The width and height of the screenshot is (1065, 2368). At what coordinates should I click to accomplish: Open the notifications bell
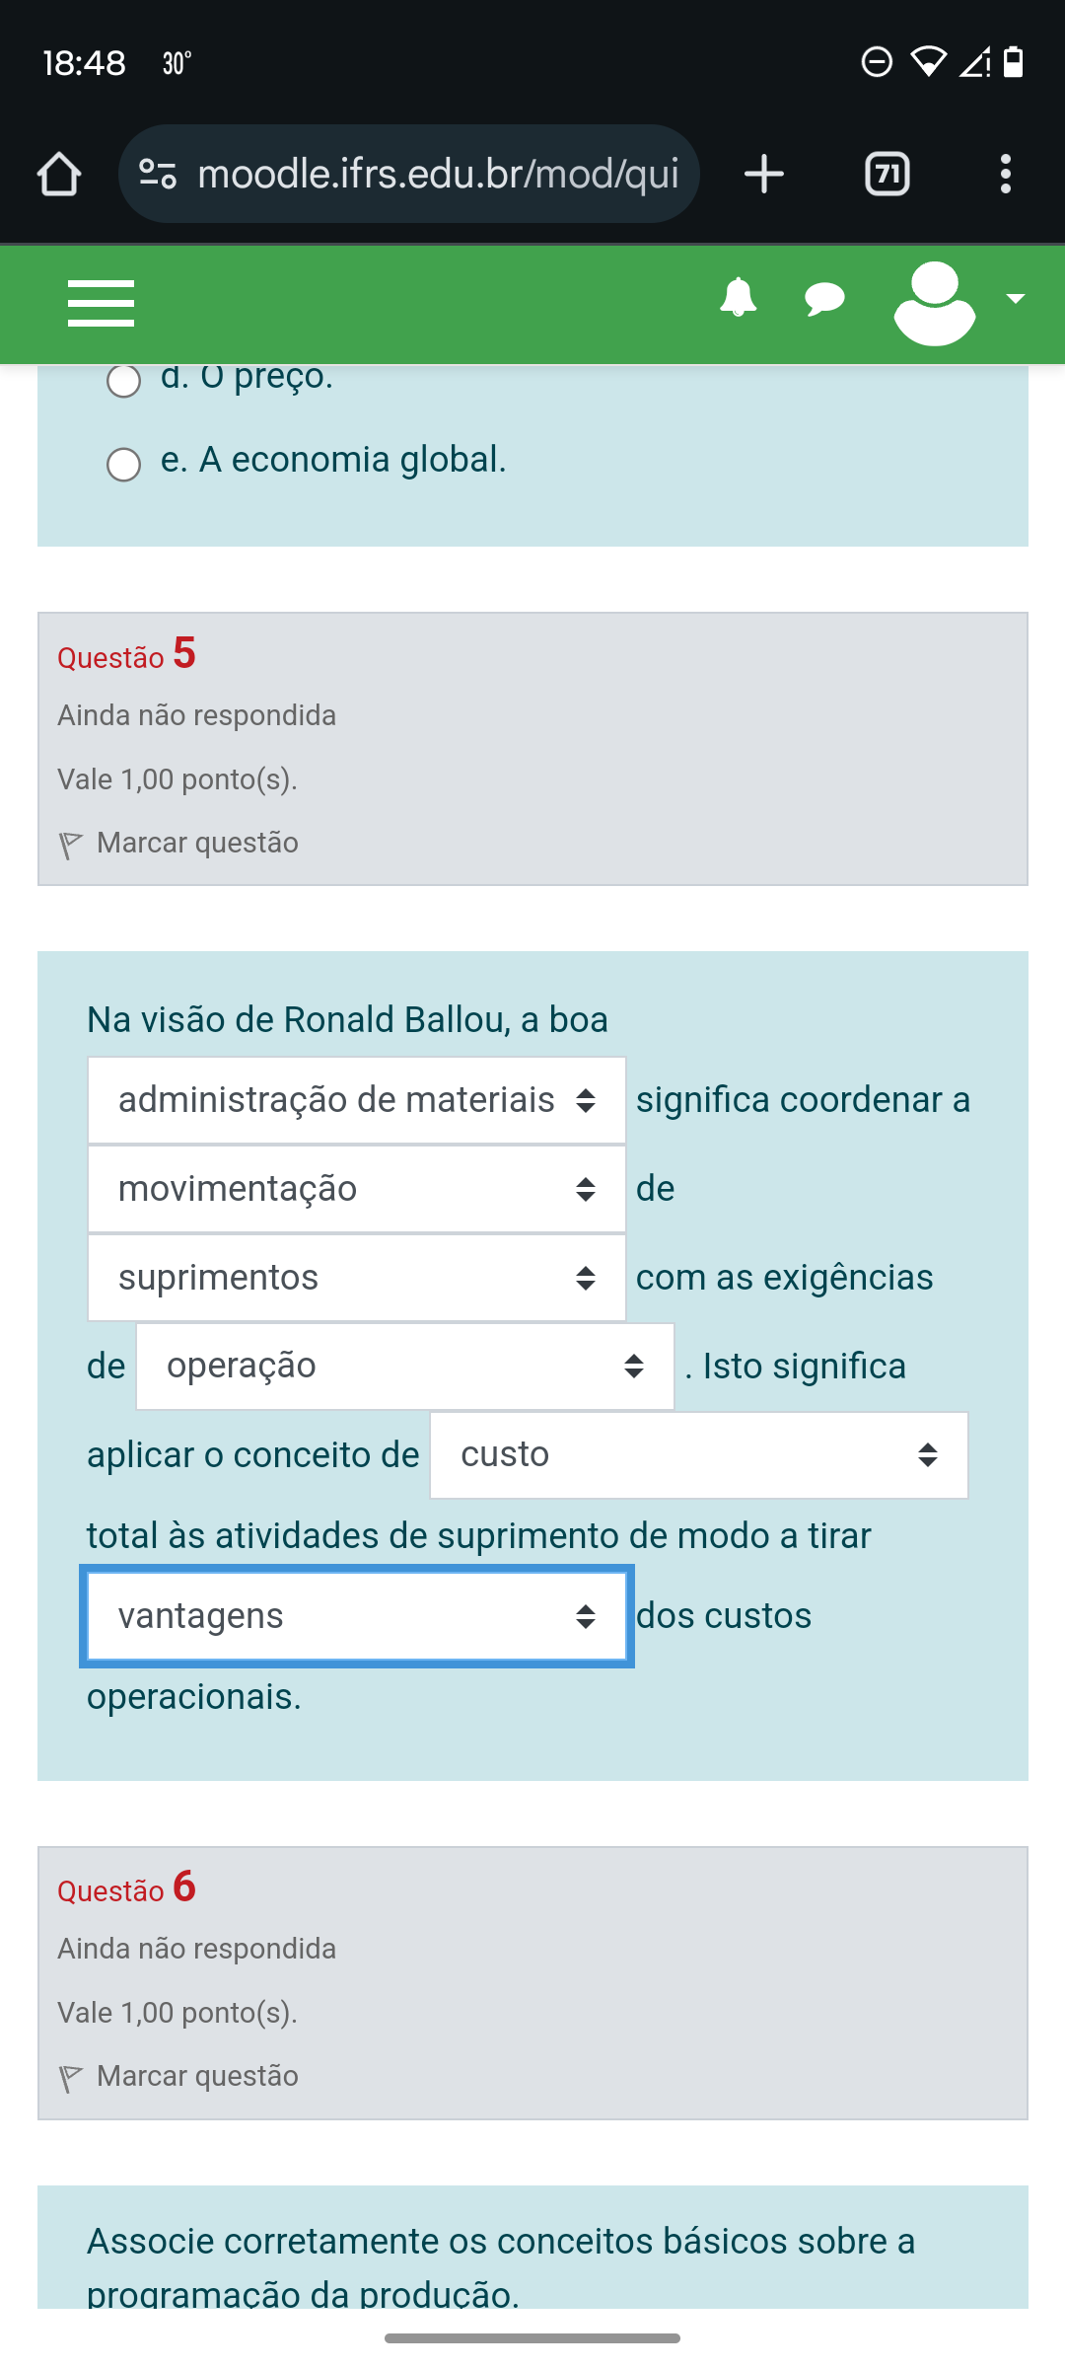[738, 298]
